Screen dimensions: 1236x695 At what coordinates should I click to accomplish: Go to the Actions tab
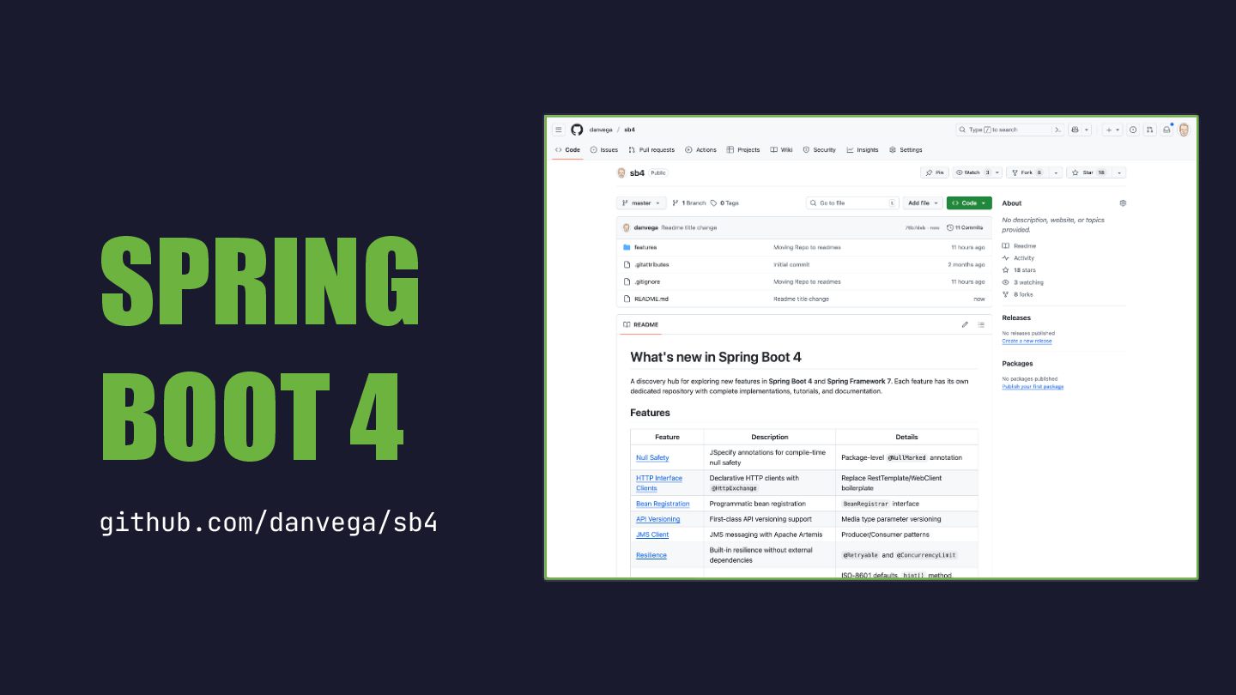(x=700, y=150)
